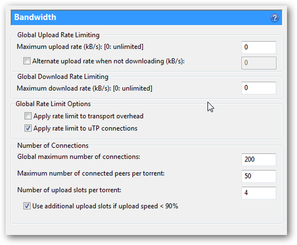Select the global maximum connections field showing 200
The width and height of the screenshot is (297, 245).
pyautogui.click(x=259, y=159)
